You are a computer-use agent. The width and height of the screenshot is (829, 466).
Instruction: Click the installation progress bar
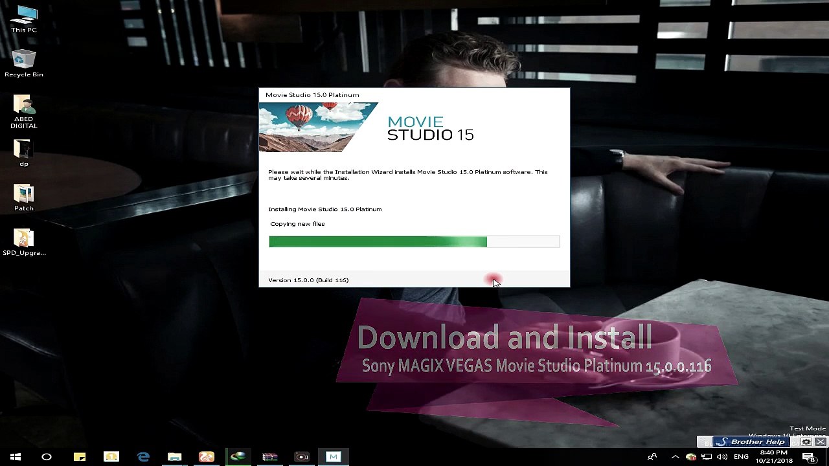[x=414, y=241]
